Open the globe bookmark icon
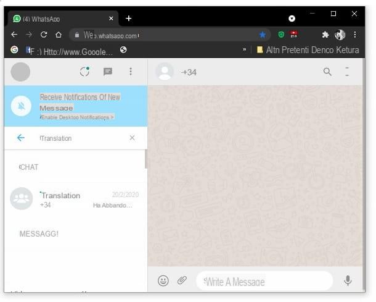 (123, 49)
